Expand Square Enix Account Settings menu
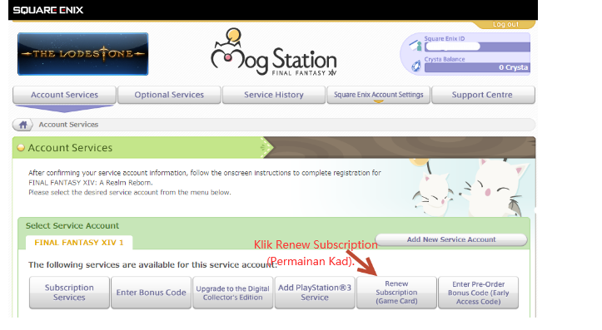The width and height of the screenshot is (602, 330). pyautogui.click(x=379, y=95)
